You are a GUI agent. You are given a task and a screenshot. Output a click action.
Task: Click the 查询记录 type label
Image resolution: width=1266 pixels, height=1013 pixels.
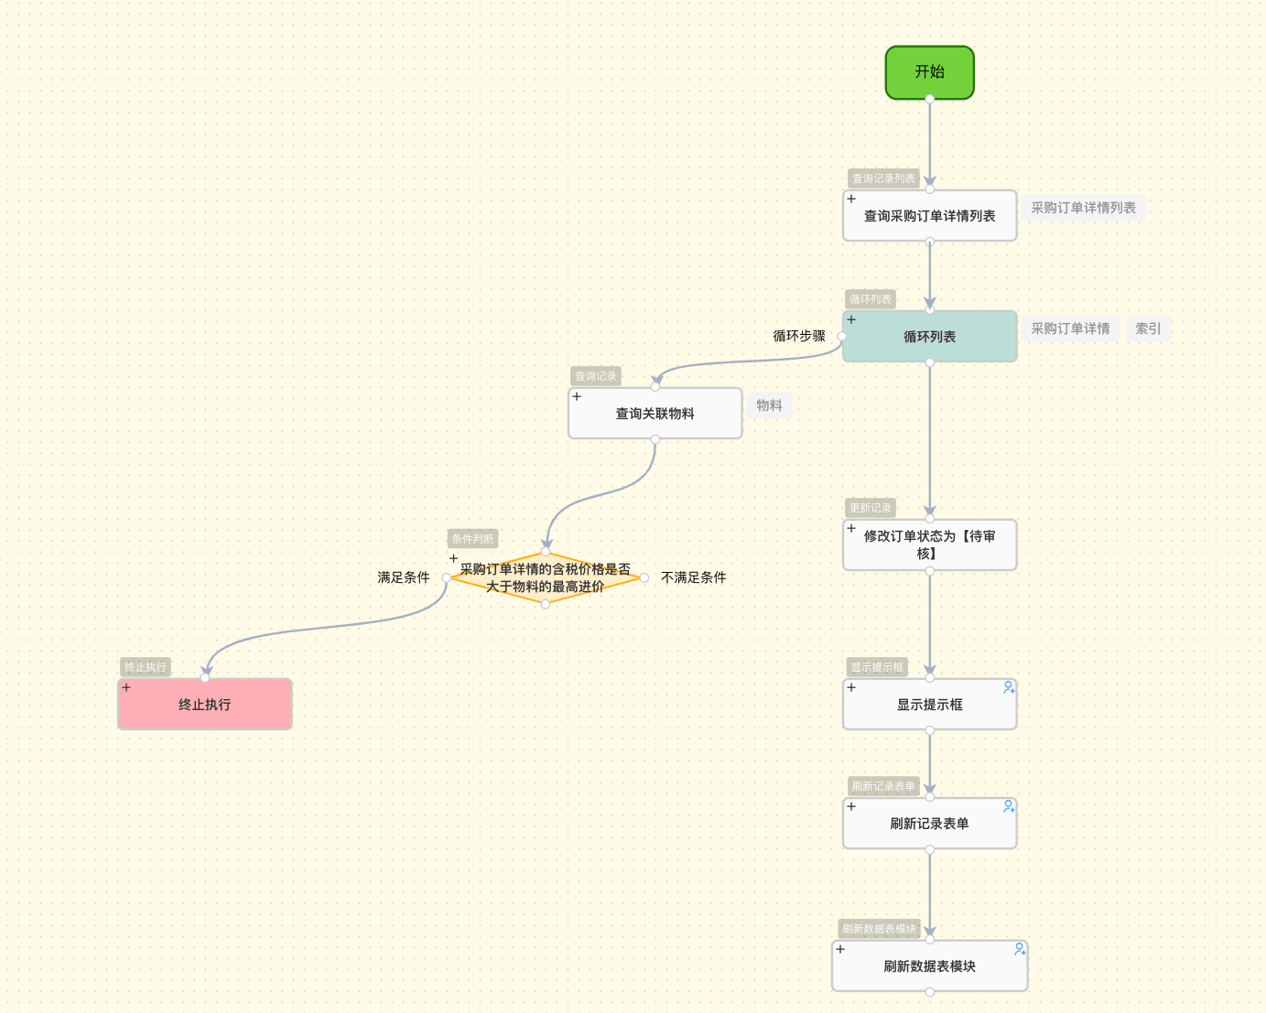[596, 376]
